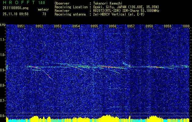Click the red descending meteor echo near 0952
Screen dimensions: 192x122
tap(47, 74)
